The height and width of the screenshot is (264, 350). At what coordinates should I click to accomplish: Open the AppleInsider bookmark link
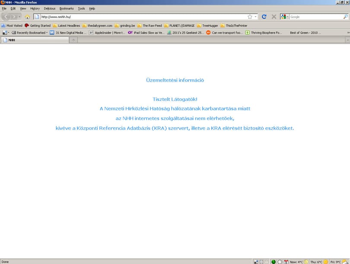[x=107, y=33]
